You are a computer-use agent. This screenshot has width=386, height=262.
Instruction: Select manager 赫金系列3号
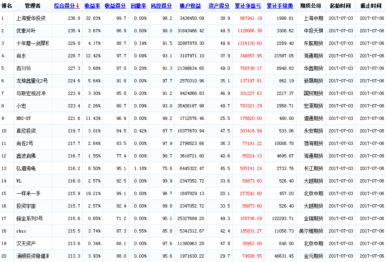point(29,218)
